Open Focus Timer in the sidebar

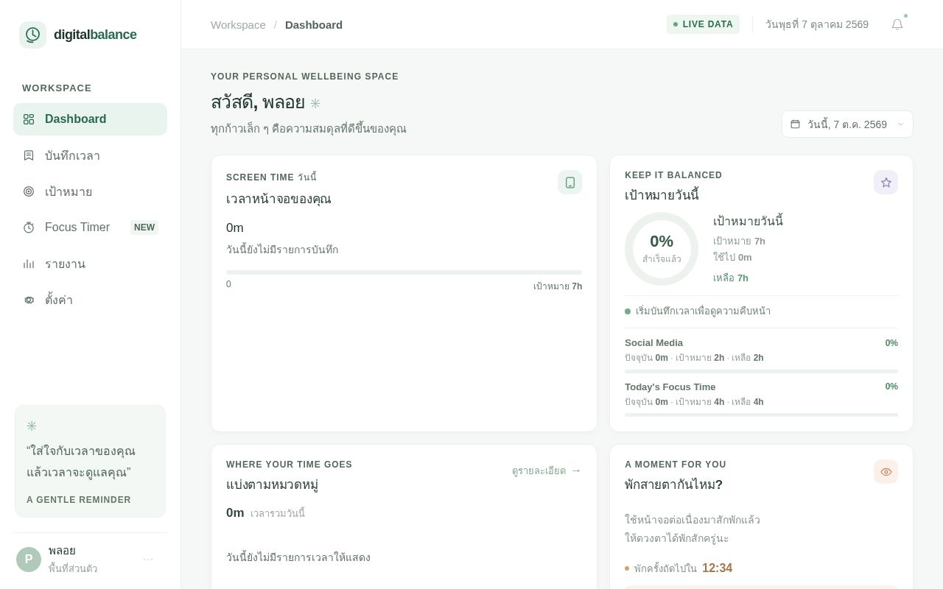(90, 228)
